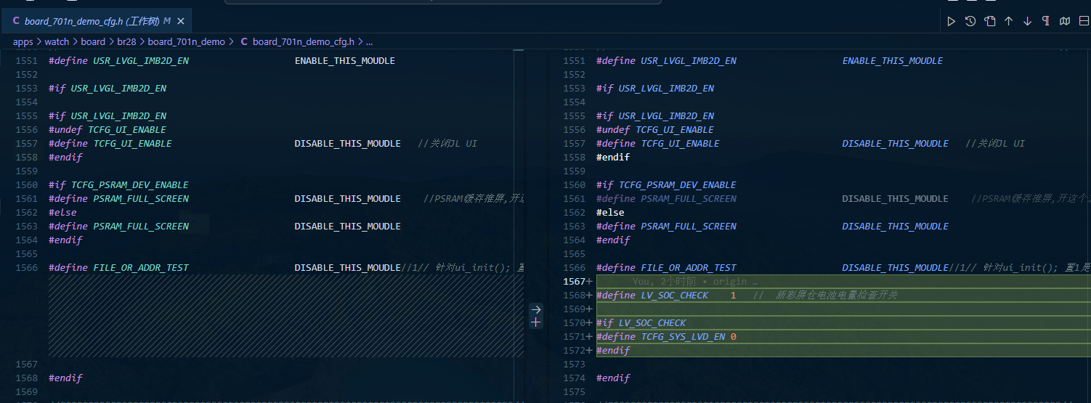Open the file via the go-to-file icon
The height and width of the screenshot is (403, 1091).
(x=989, y=21)
